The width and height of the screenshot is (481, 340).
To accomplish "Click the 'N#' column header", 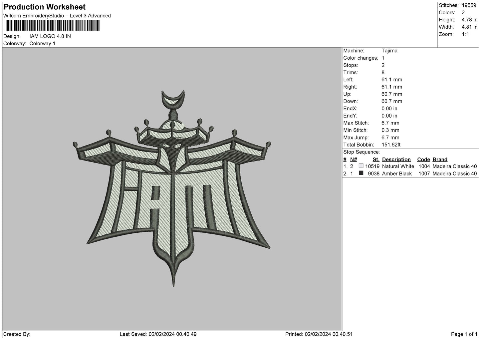I will click(x=354, y=160).
